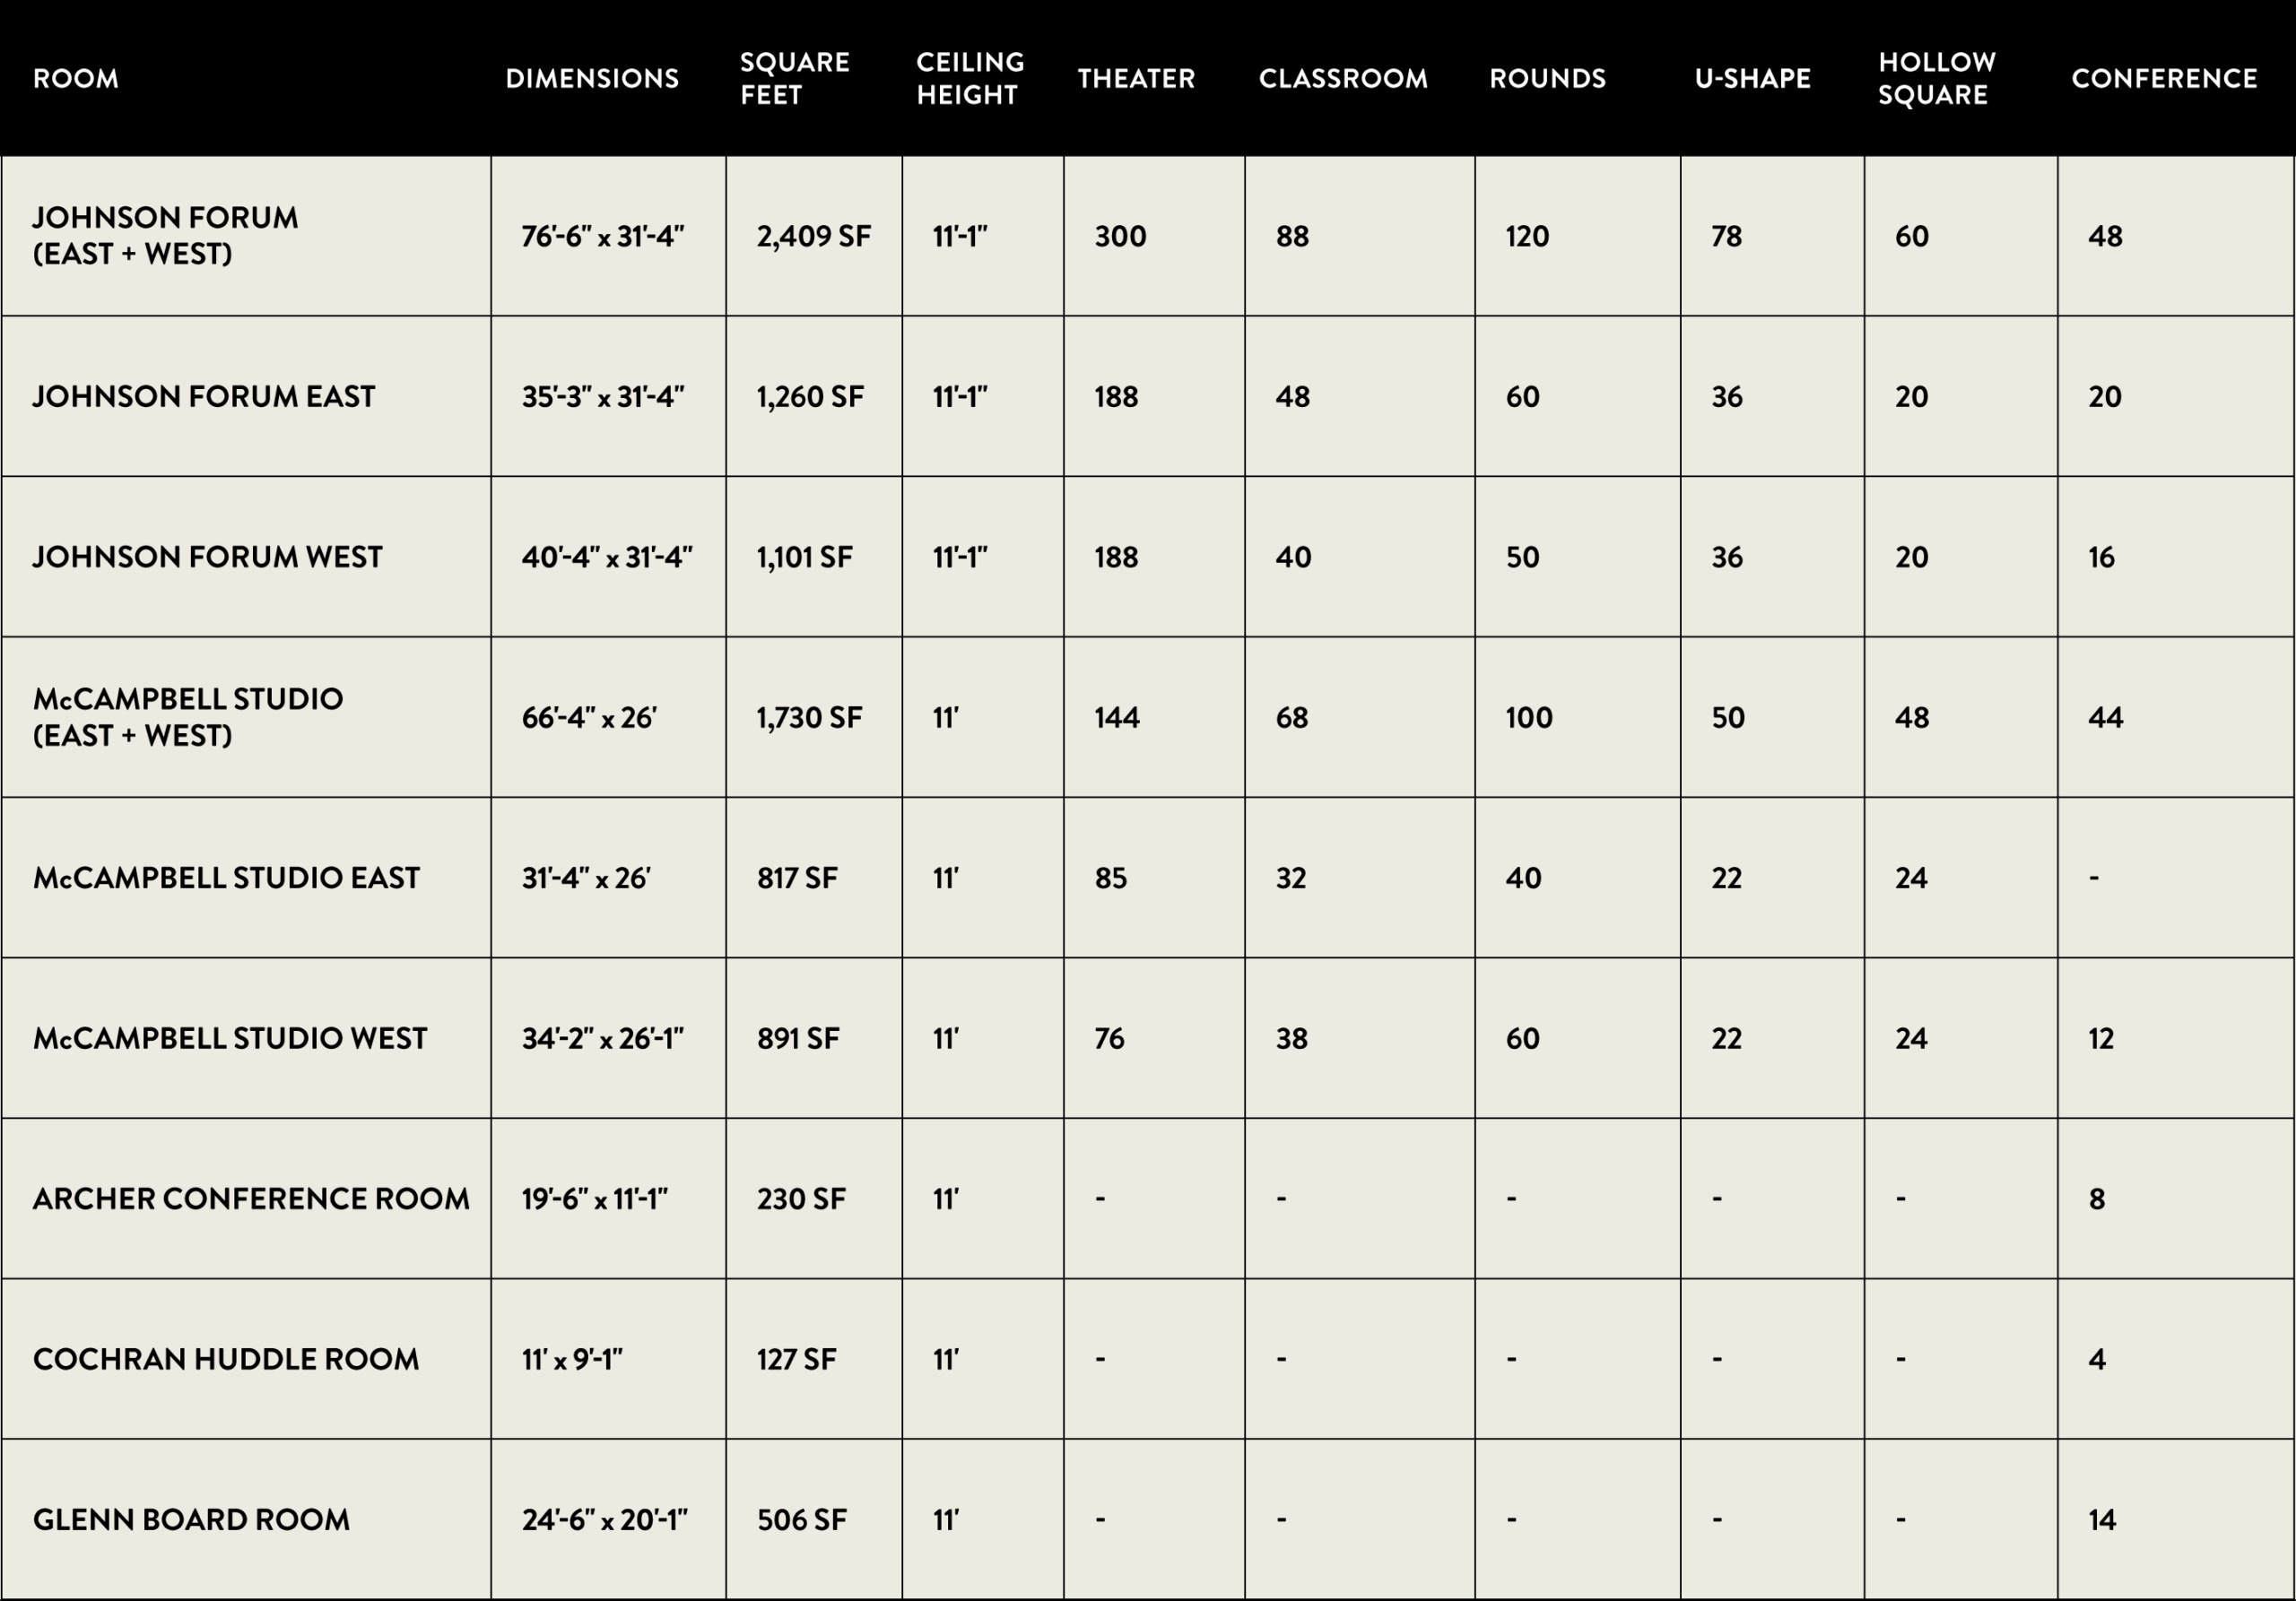Click the Theater column header
Viewport: 2296px width, 1601px height.
tap(1136, 78)
